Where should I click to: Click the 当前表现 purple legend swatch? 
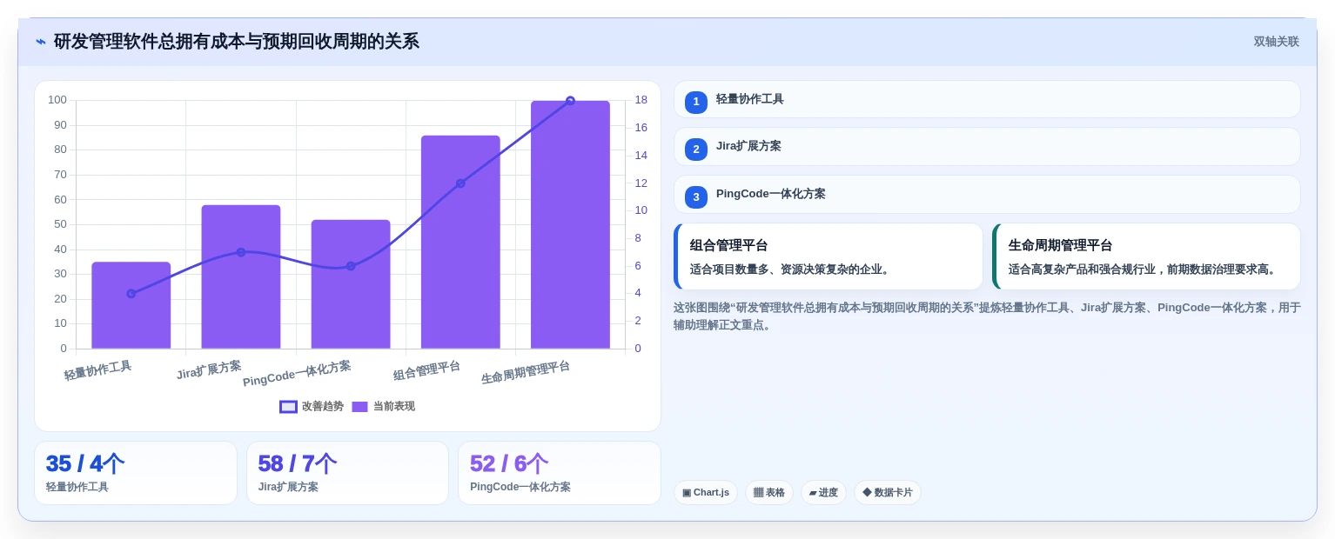click(x=360, y=406)
